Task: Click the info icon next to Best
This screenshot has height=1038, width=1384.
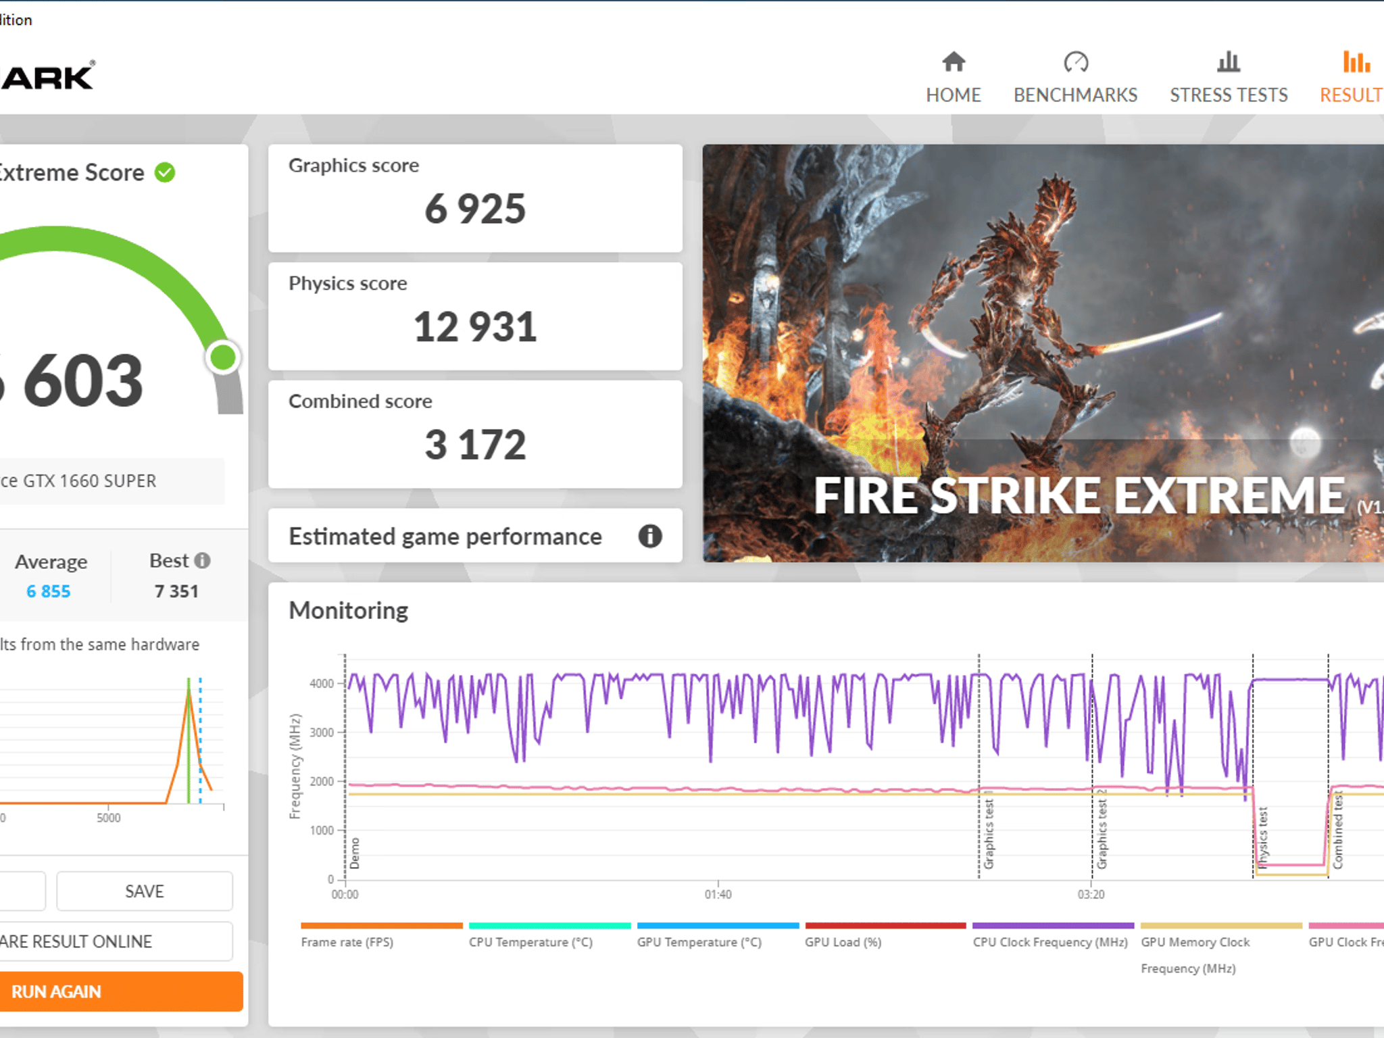Action: [x=202, y=560]
